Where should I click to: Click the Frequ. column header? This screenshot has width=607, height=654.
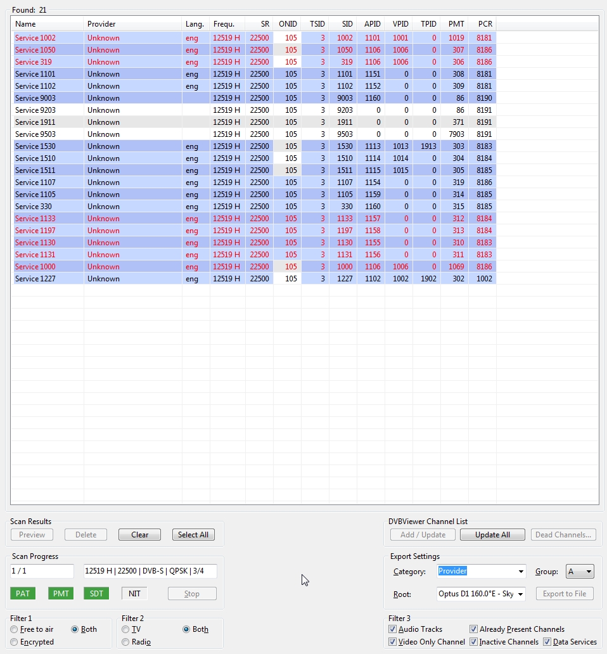(227, 24)
